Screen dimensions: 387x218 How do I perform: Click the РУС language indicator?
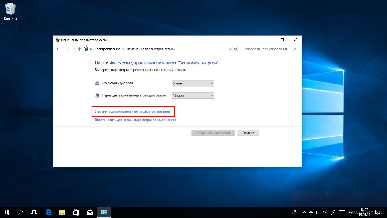[x=352, y=212]
